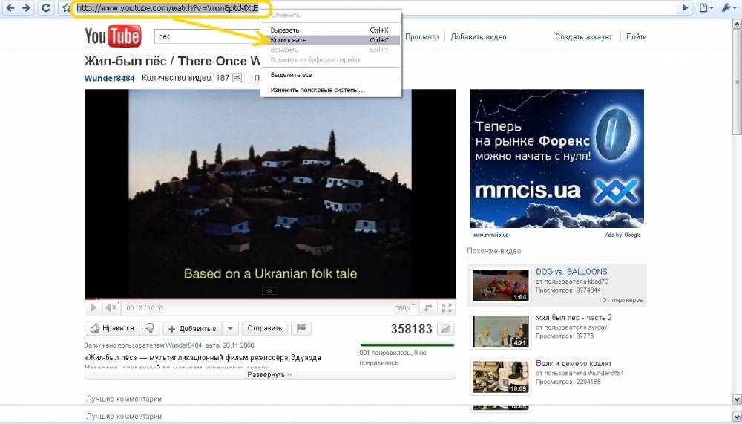The height and width of the screenshot is (424, 742).
Task: Reload the page with the refresh icon
Action: click(x=46, y=7)
